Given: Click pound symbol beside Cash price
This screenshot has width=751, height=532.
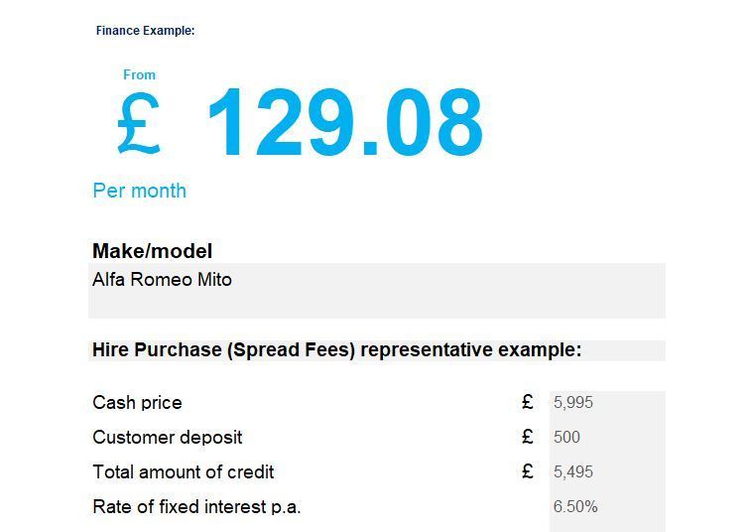Looking at the screenshot, I should (528, 402).
